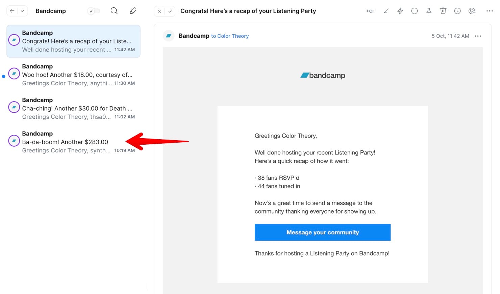Viewport: 500px width, 294px height.
Task: Click the Bandcamp sender name in header
Action: click(x=194, y=36)
